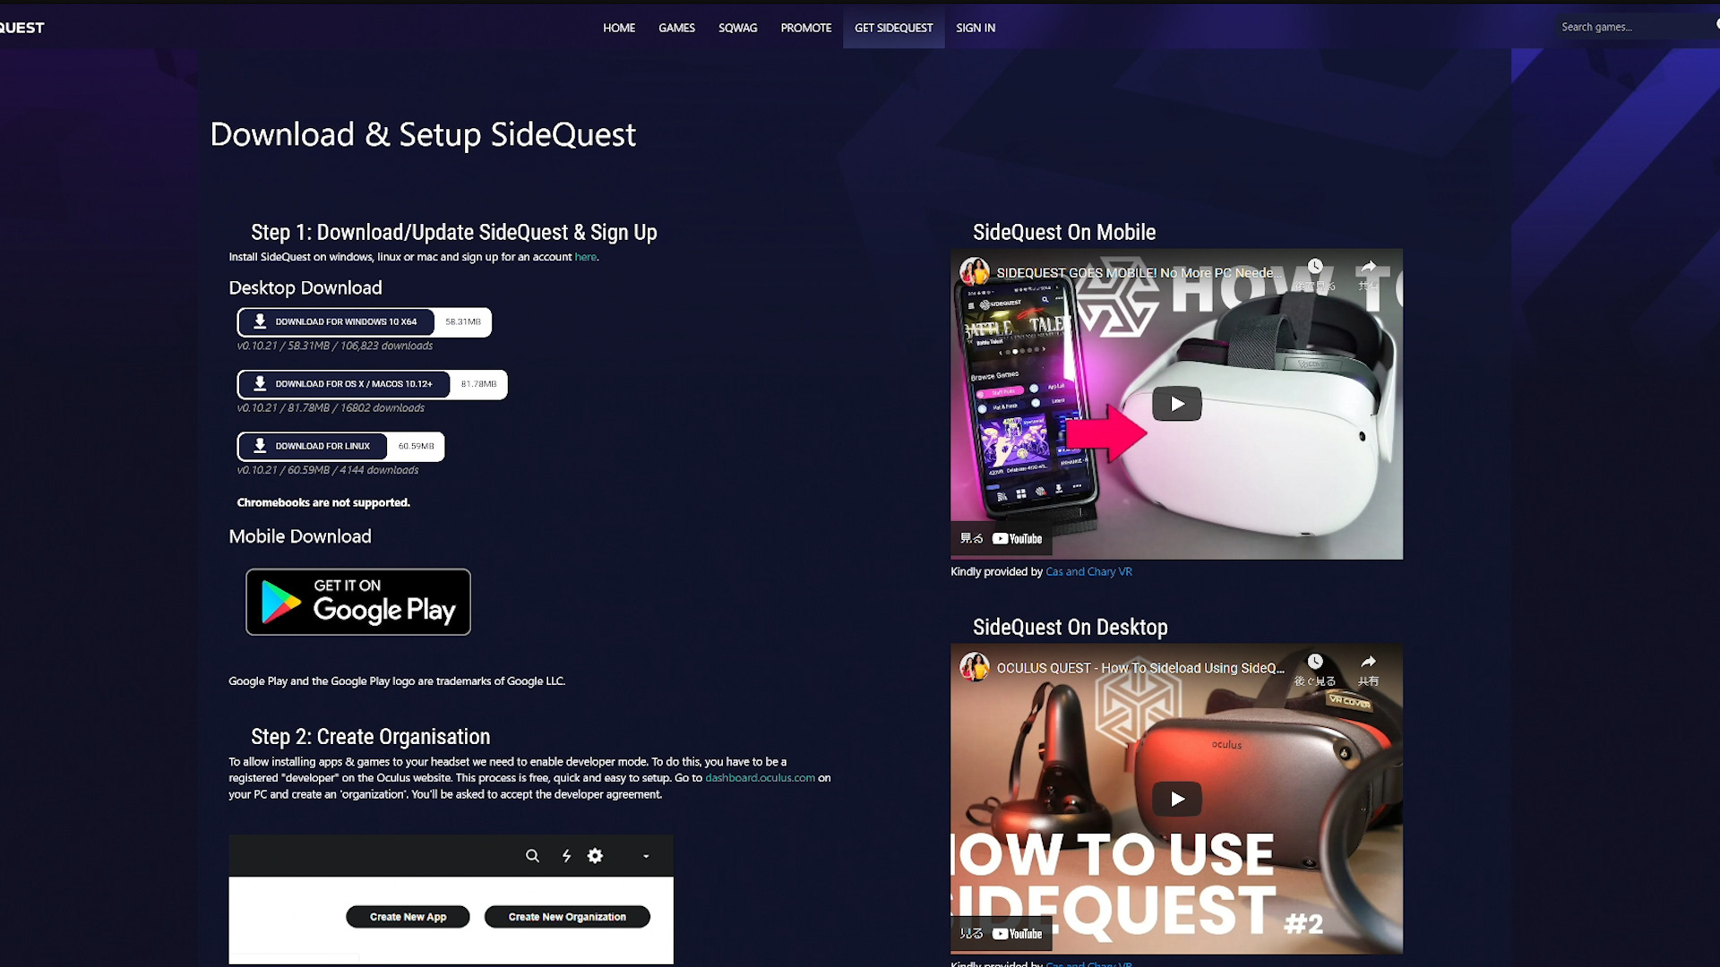Open the Sign In page
The height and width of the screenshot is (967, 1720).
[976, 28]
